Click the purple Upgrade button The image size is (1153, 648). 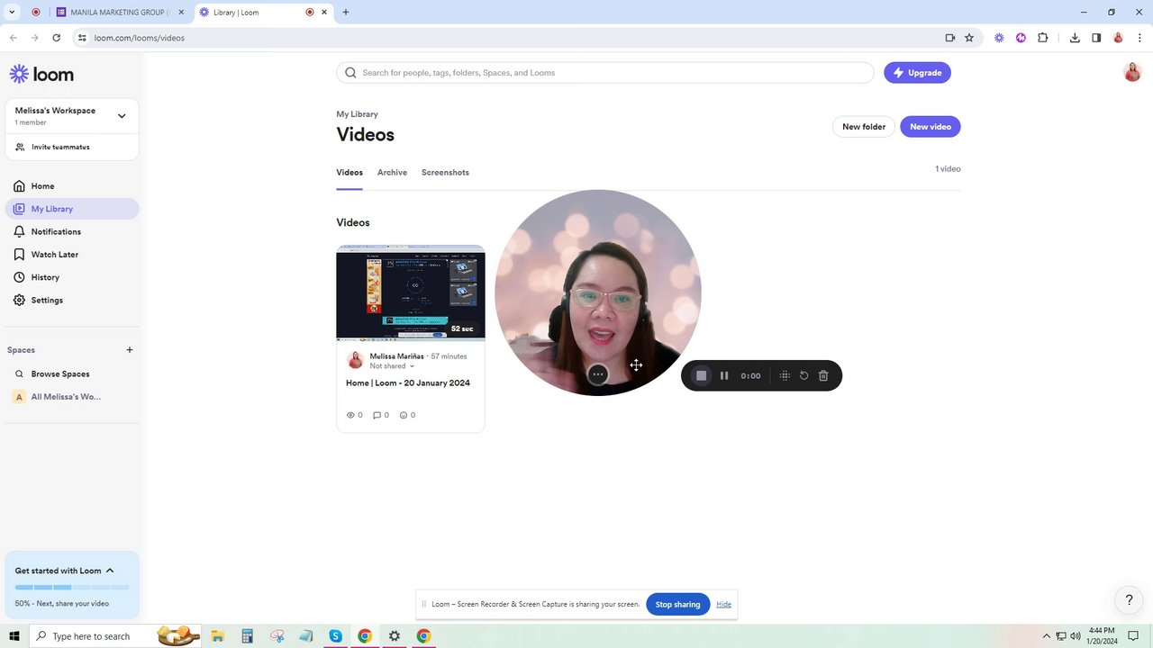[917, 73]
